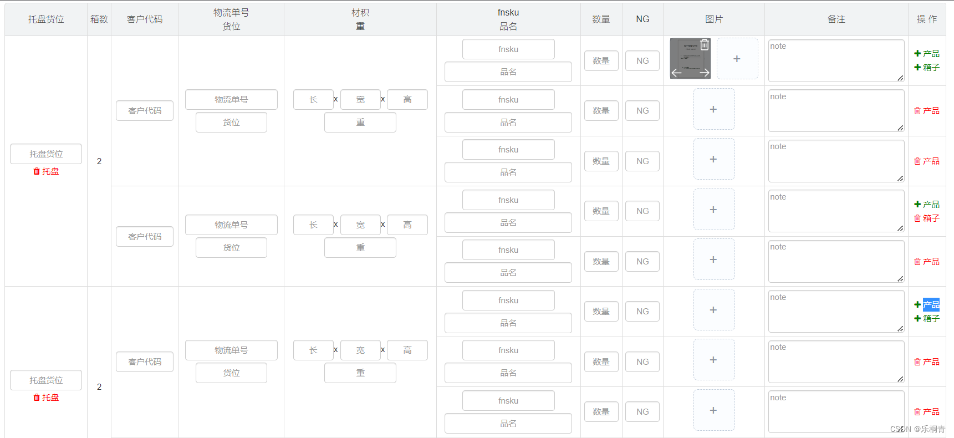
Task: Click the image upload plus in first pallet's third row
Action: pos(714,159)
